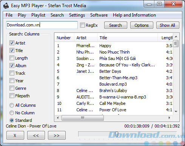The height and width of the screenshot is (146, 185).
Task: Enable the RegEx checkbox
Action: [x=82, y=25]
